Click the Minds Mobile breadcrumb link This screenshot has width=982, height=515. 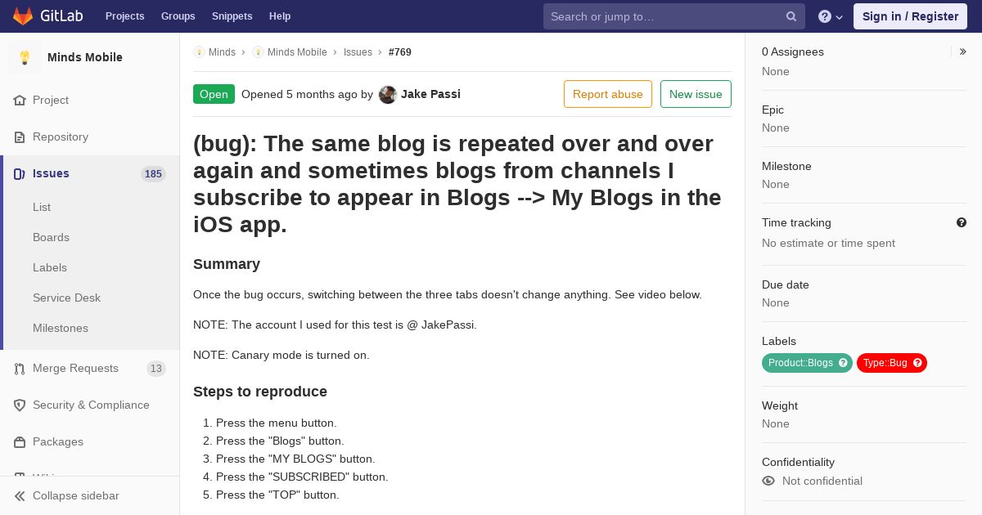point(297,52)
